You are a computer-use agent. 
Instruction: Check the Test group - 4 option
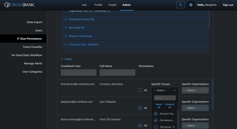(x=156, y=127)
